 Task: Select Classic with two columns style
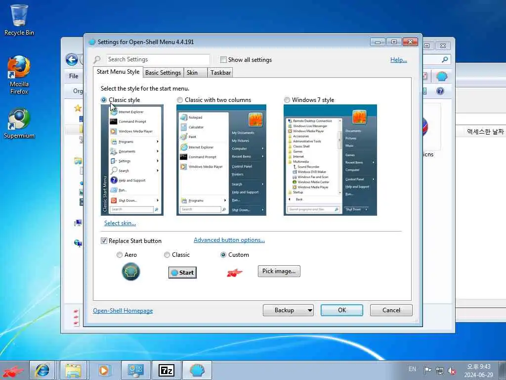[180, 100]
